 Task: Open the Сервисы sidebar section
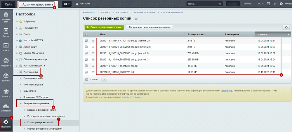6,93
